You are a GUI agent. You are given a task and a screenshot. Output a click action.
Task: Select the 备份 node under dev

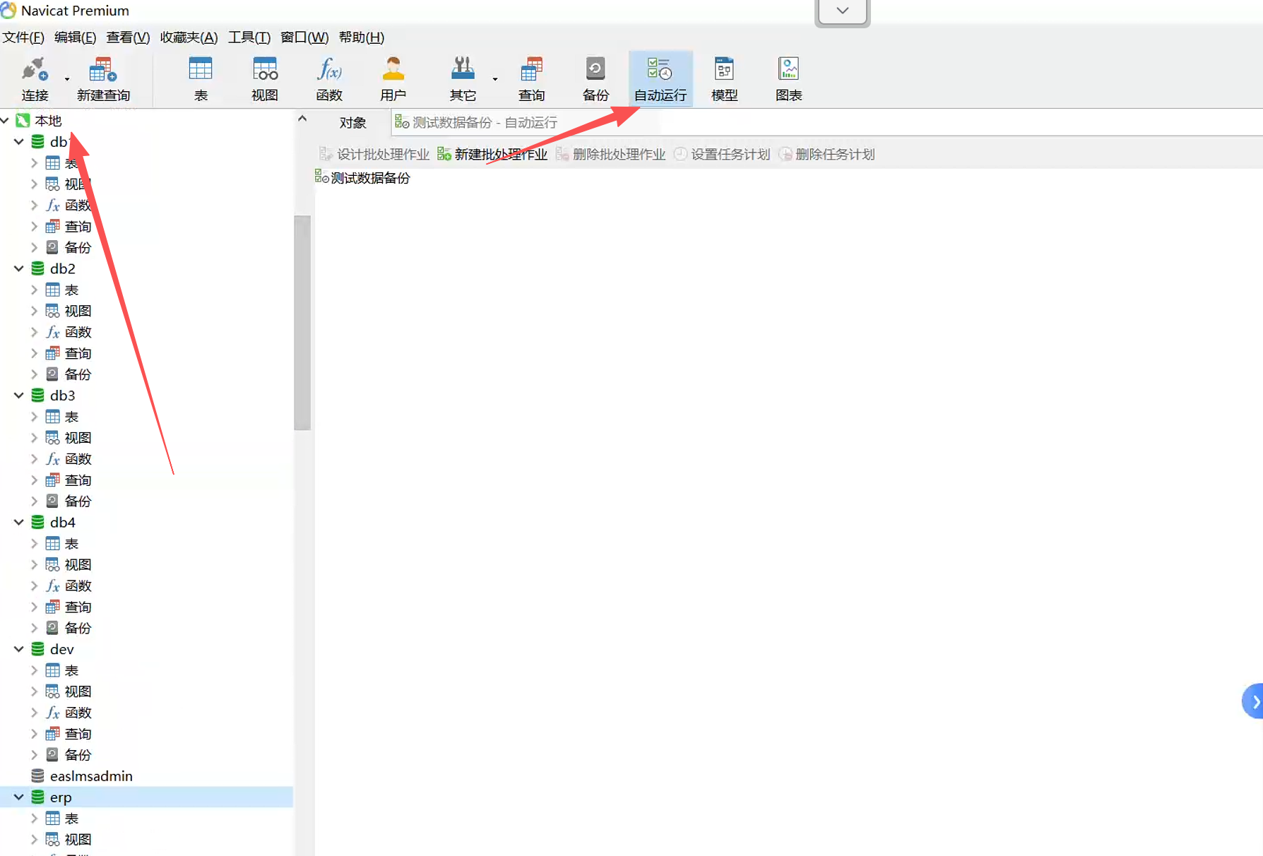pos(78,755)
